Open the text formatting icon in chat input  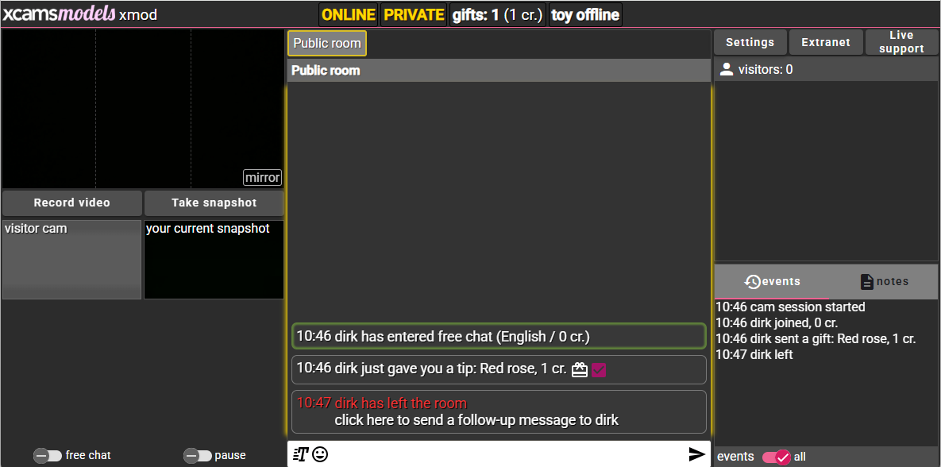point(300,454)
